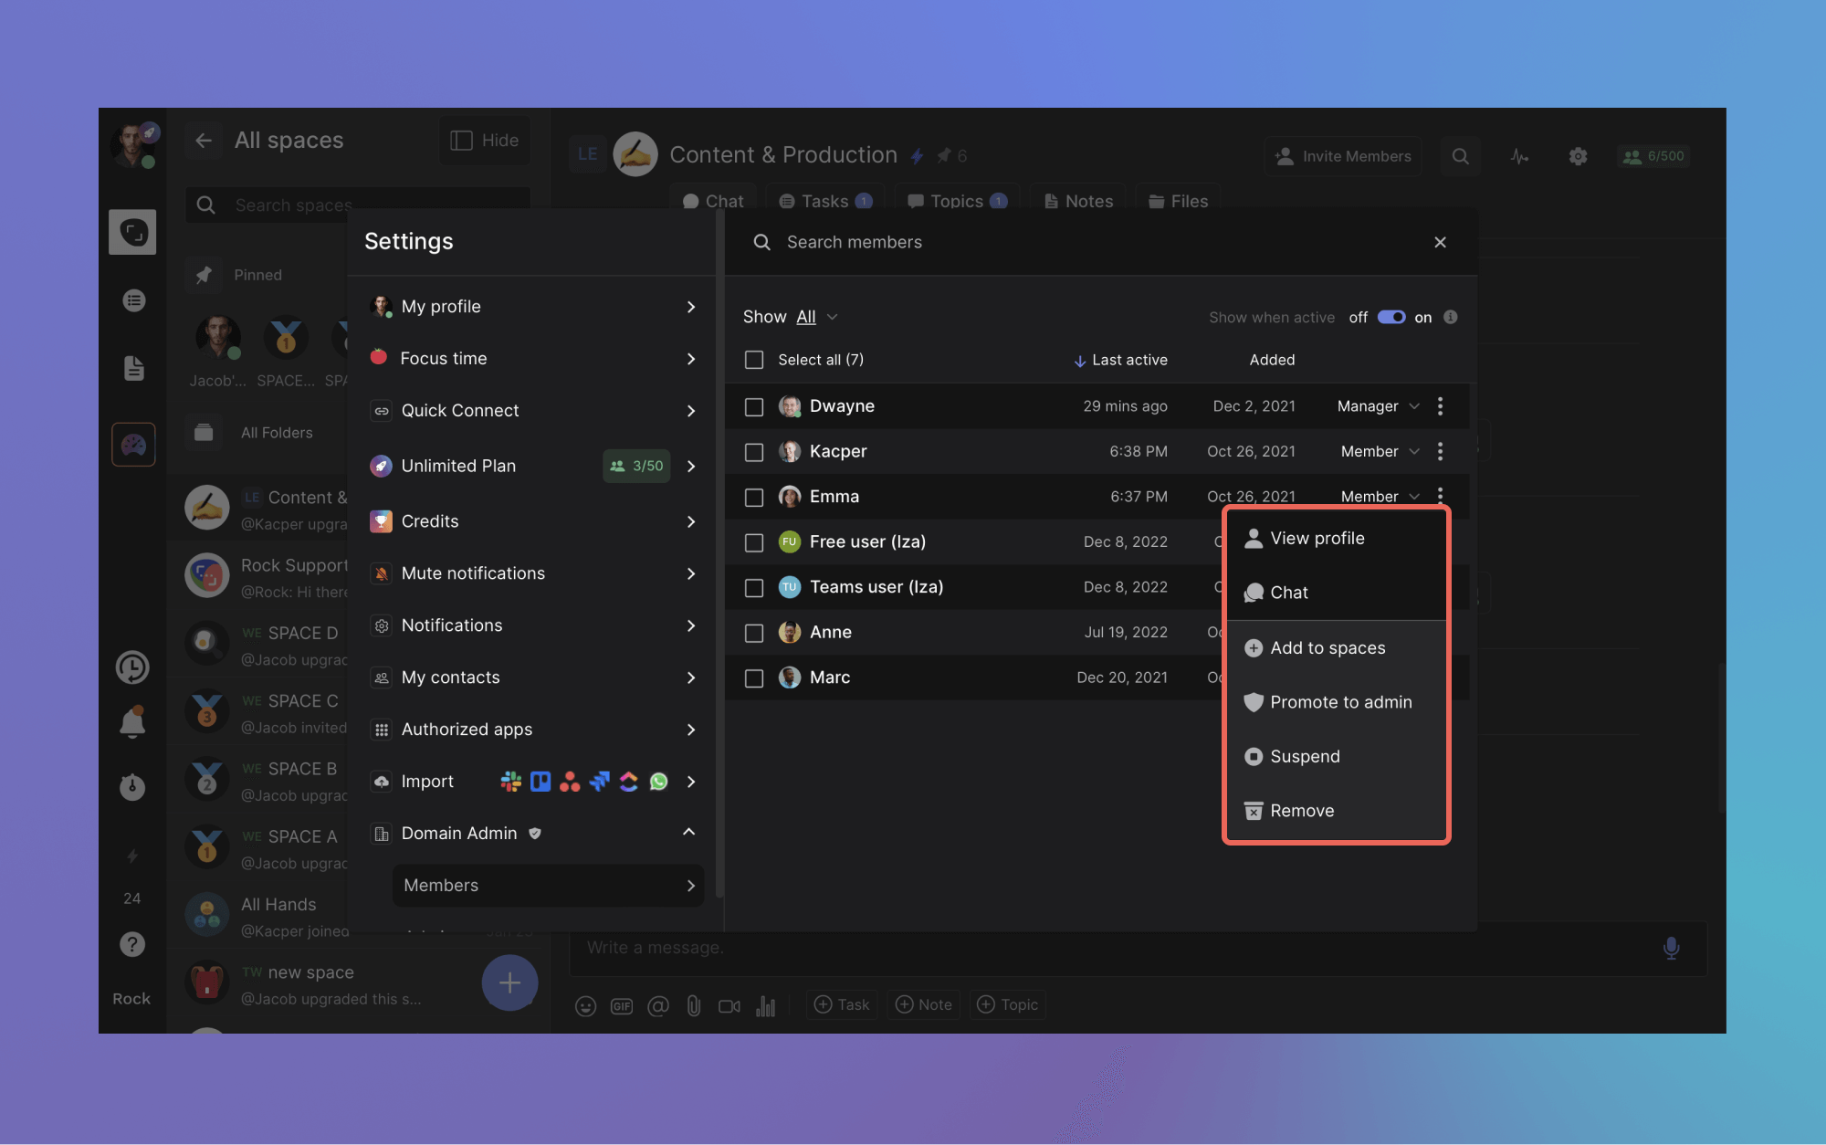
Task: Click the GIF icon in composer
Action: pyautogui.click(x=622, y=1005)
